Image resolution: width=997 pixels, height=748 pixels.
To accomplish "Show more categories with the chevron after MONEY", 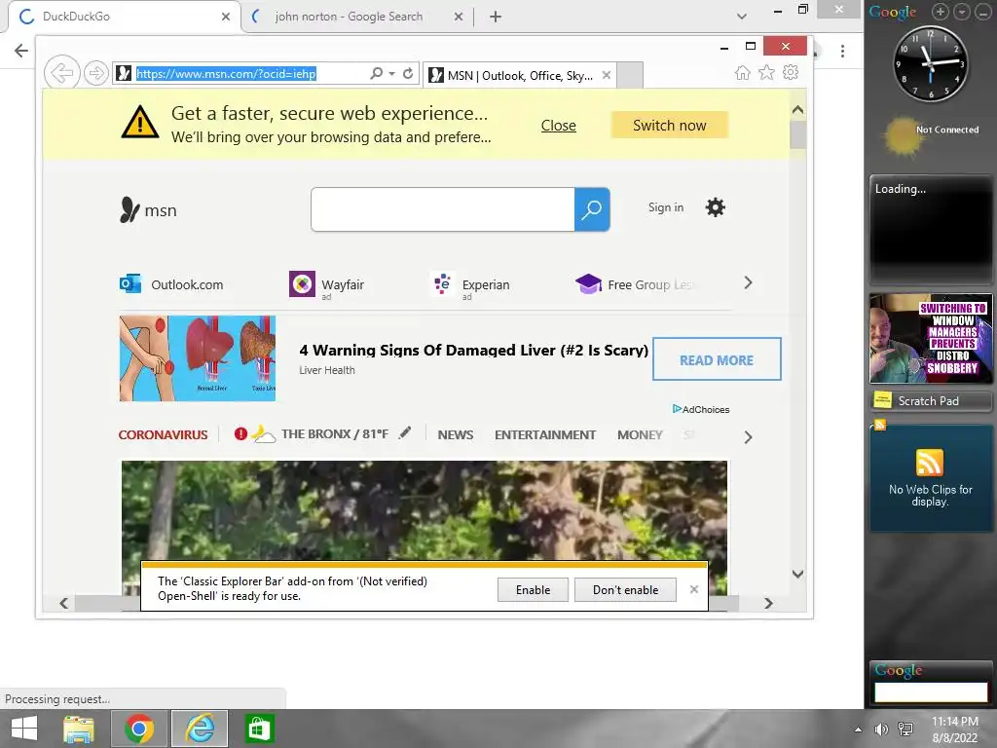I will point(748,437).
